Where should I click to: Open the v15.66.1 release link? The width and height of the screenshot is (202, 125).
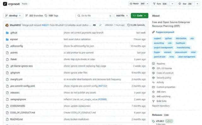(x=160, y=121)
